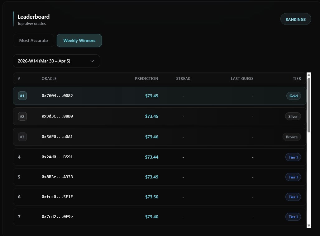
Task: Select oracle address 0x3d3C...8BB0
Action: pos(57,116)
